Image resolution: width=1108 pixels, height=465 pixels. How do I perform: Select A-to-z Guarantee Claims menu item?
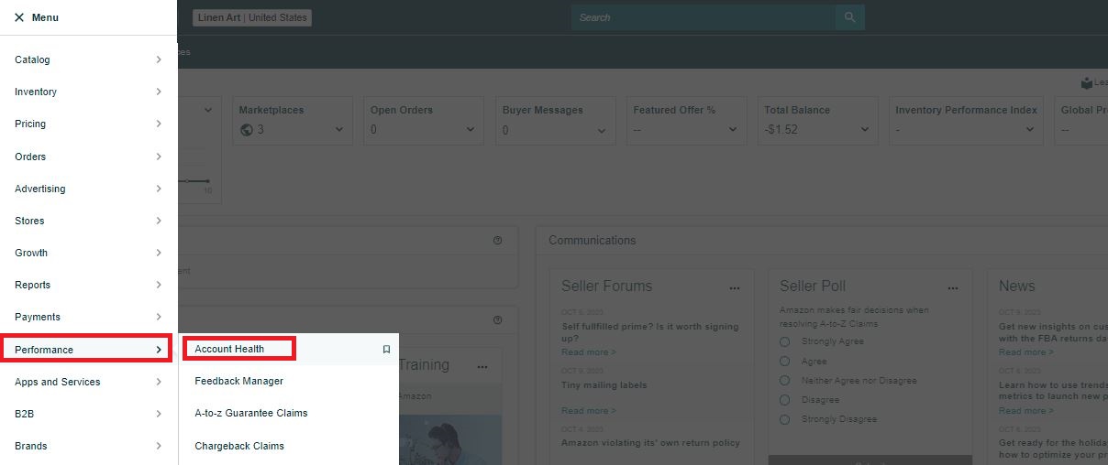pyautogui.click(x=250, y=413)
